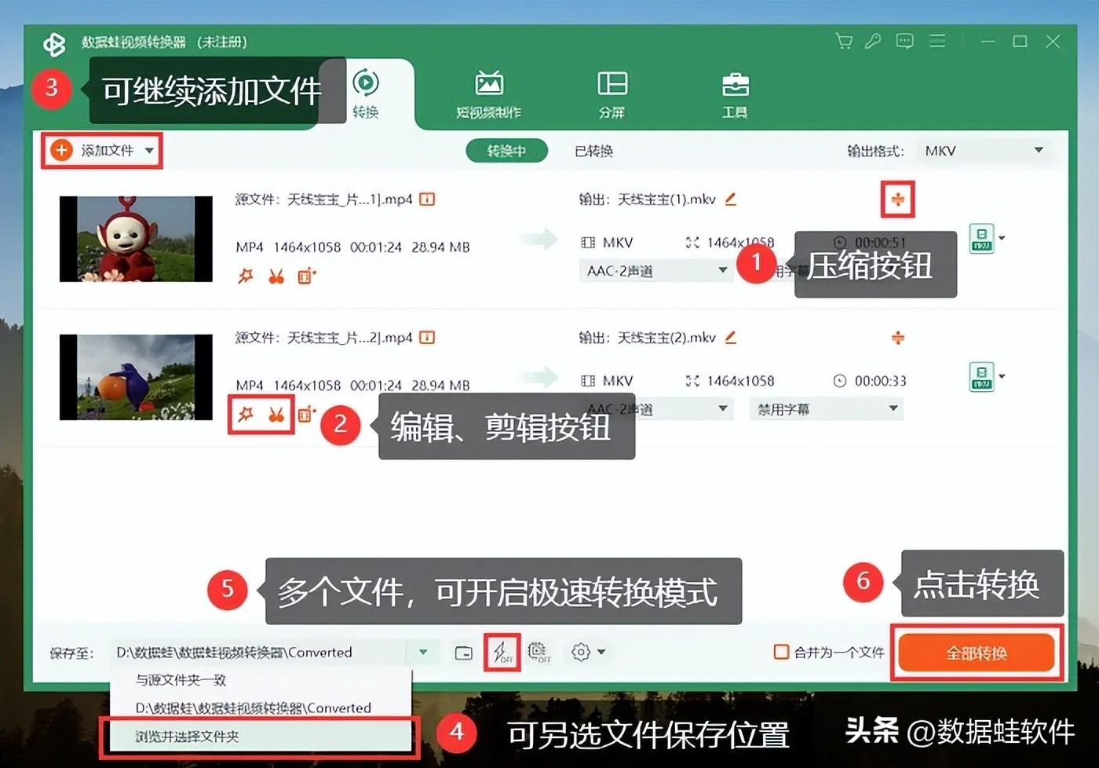1099x768 pixels.
Task: Select 与源文件夹一致 option
Action: pyautogui.click(x=261, y=680)
